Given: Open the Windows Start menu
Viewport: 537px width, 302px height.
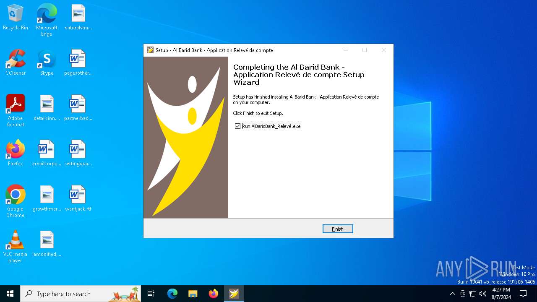Looking at the screenshot, I should pyautogui.click(x=10, y=294).
